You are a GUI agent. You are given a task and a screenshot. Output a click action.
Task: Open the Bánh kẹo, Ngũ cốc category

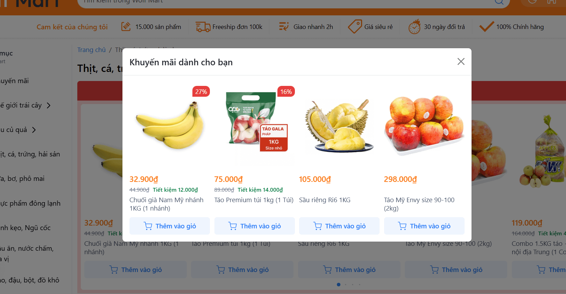(26, 228)
